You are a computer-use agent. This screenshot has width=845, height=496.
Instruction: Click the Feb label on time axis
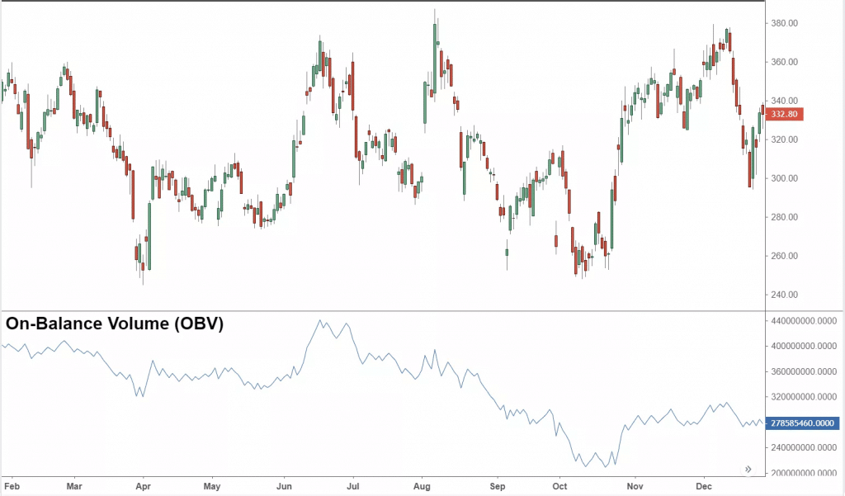tap(13, 488)
